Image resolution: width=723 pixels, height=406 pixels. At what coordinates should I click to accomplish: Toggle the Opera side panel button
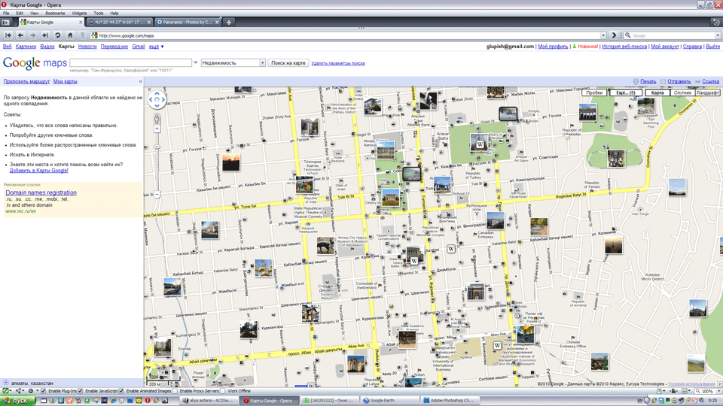pos(5,22)
